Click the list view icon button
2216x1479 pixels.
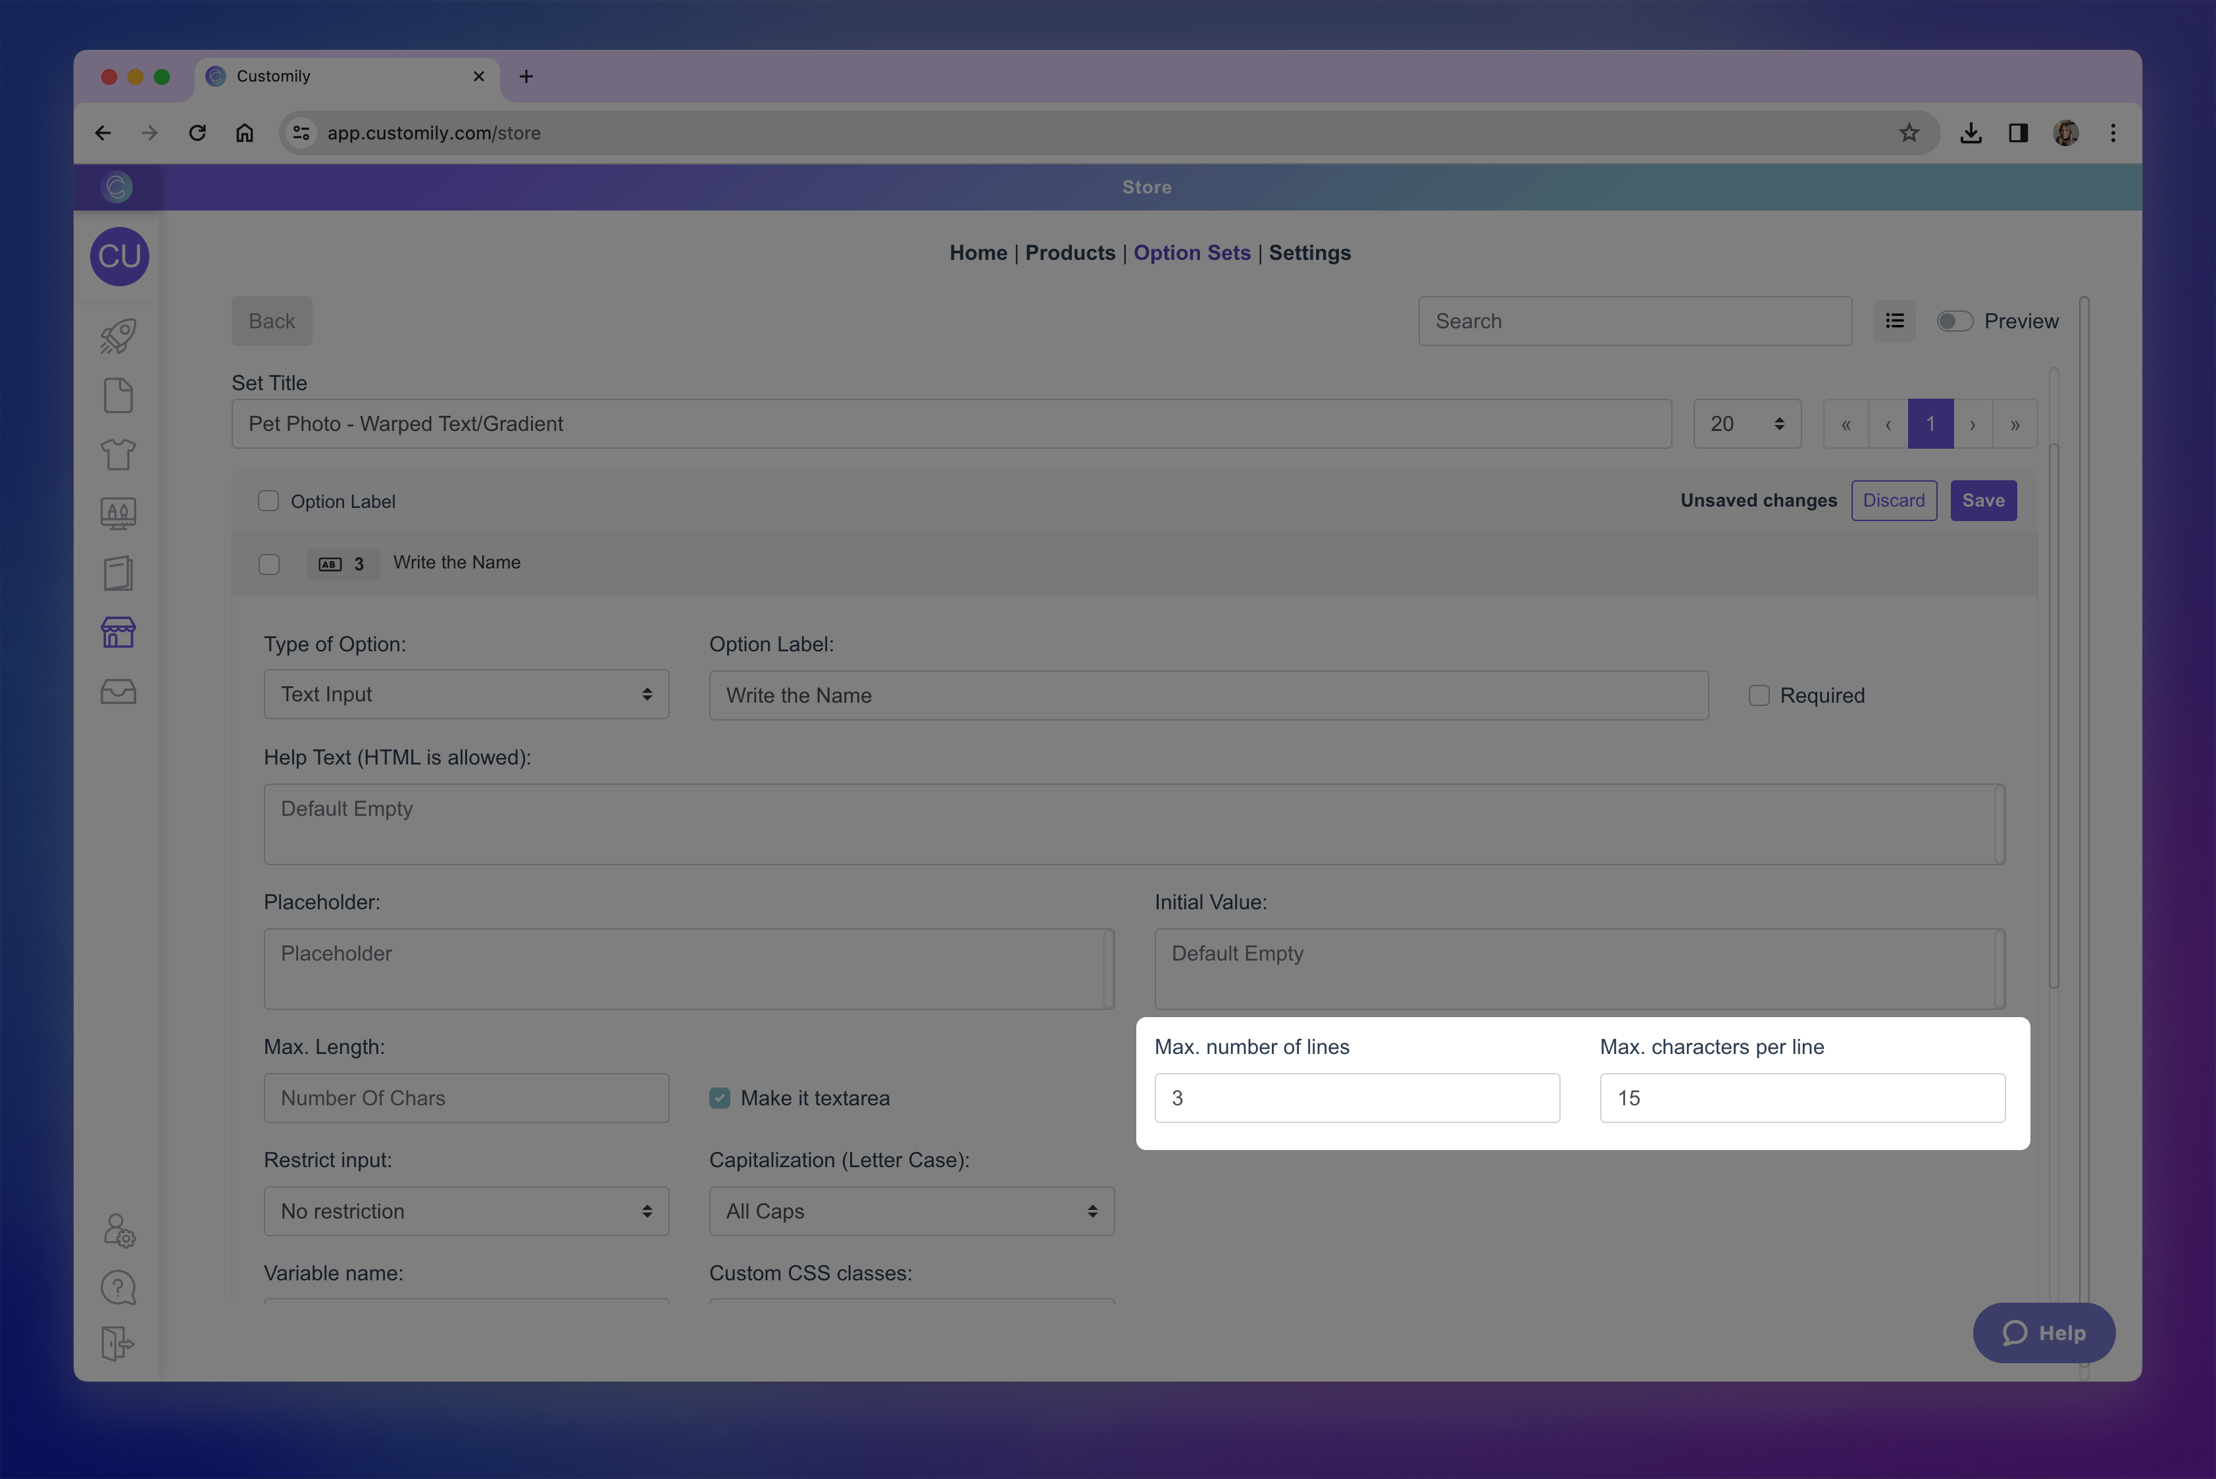(x=1894, y=320)
